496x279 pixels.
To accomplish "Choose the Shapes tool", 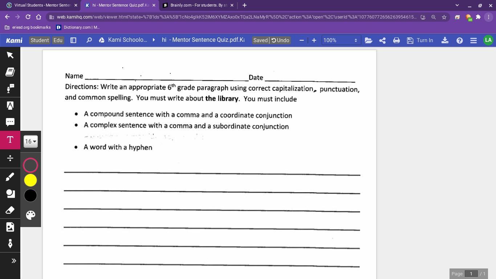I will (x=10, y=194).
